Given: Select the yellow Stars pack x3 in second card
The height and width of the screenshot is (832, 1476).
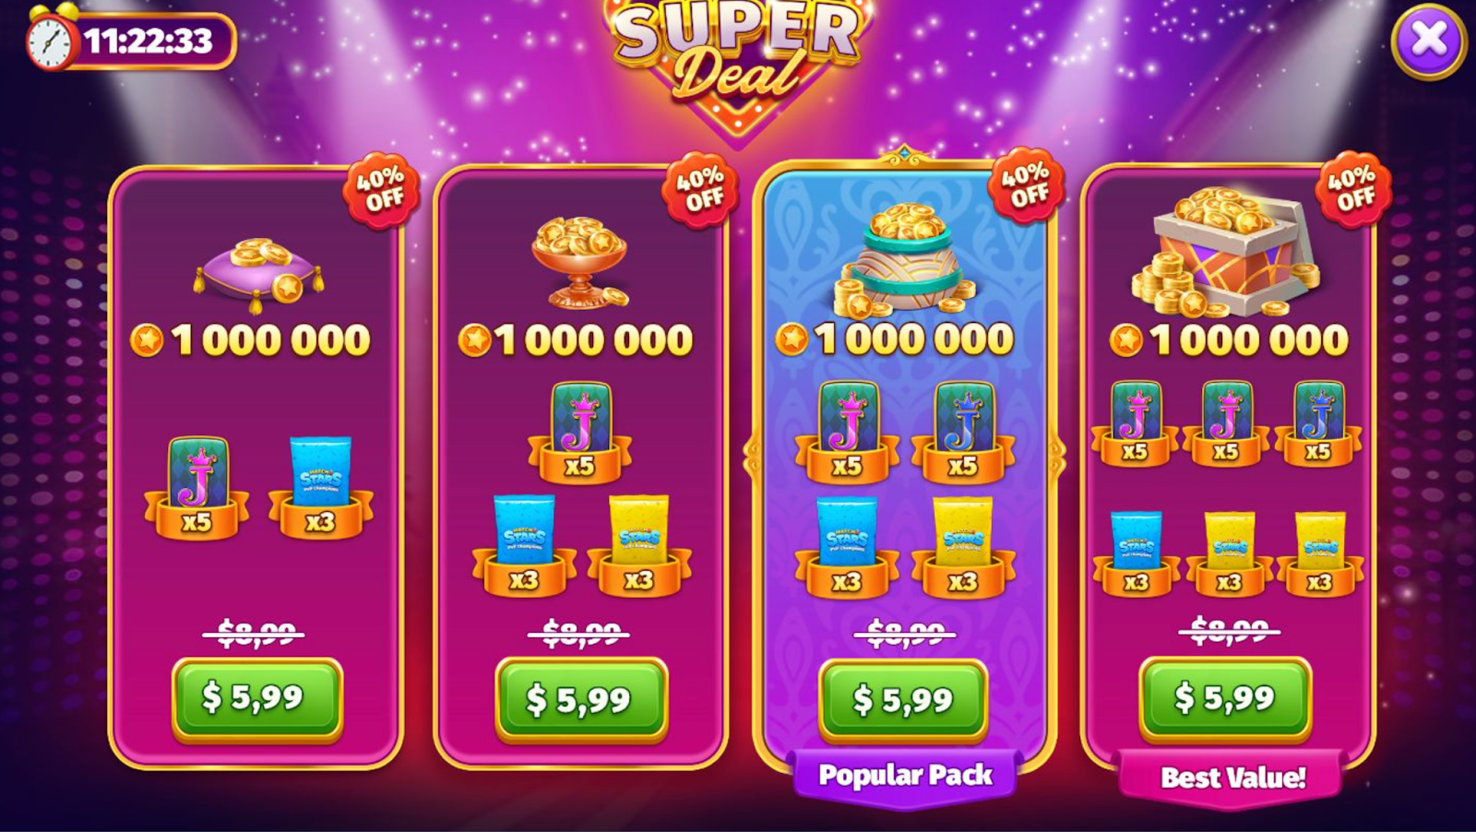Looking at the screenshot, I should pyautogui.click(x=638, y=546).
